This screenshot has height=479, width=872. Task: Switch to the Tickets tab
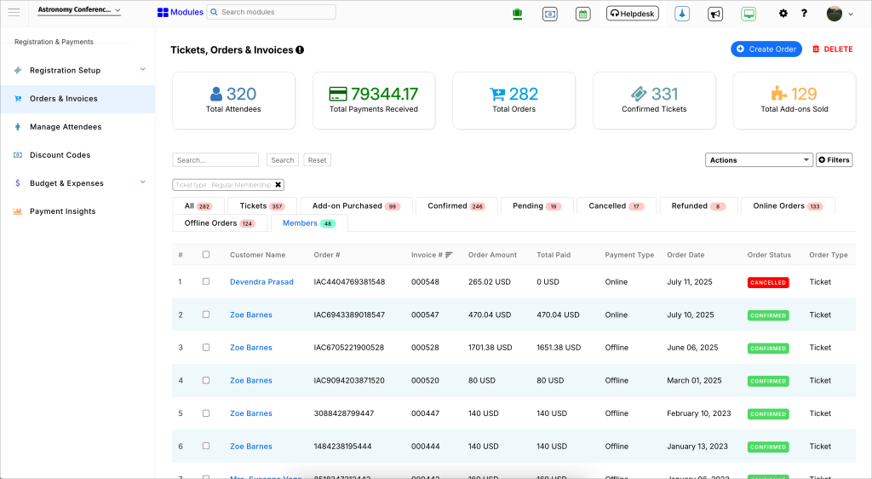pyautogui.click(x=262, y=206)
